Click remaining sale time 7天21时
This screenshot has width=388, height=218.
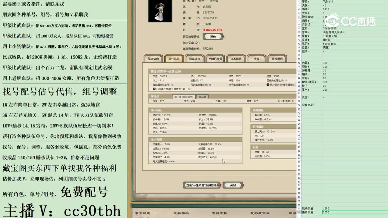click(x=208, y=48)
